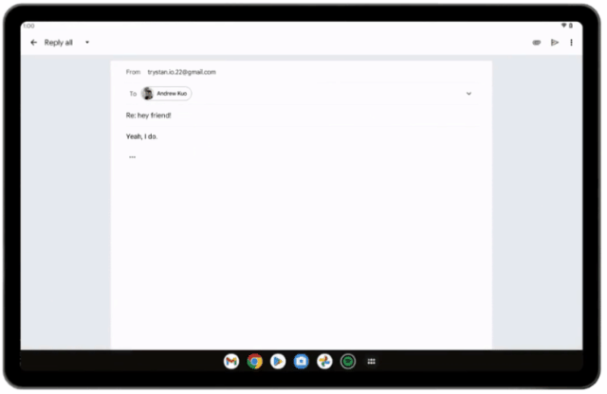
Task: Select the Andrew Kuo recipient chip
Action: coord(171,94)
